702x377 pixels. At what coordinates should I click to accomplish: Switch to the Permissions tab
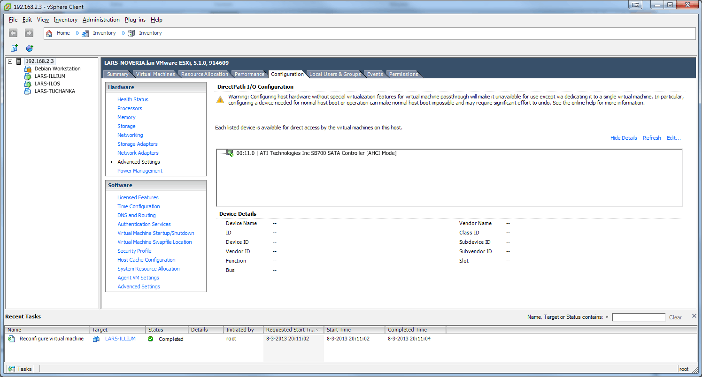point(403,74)
